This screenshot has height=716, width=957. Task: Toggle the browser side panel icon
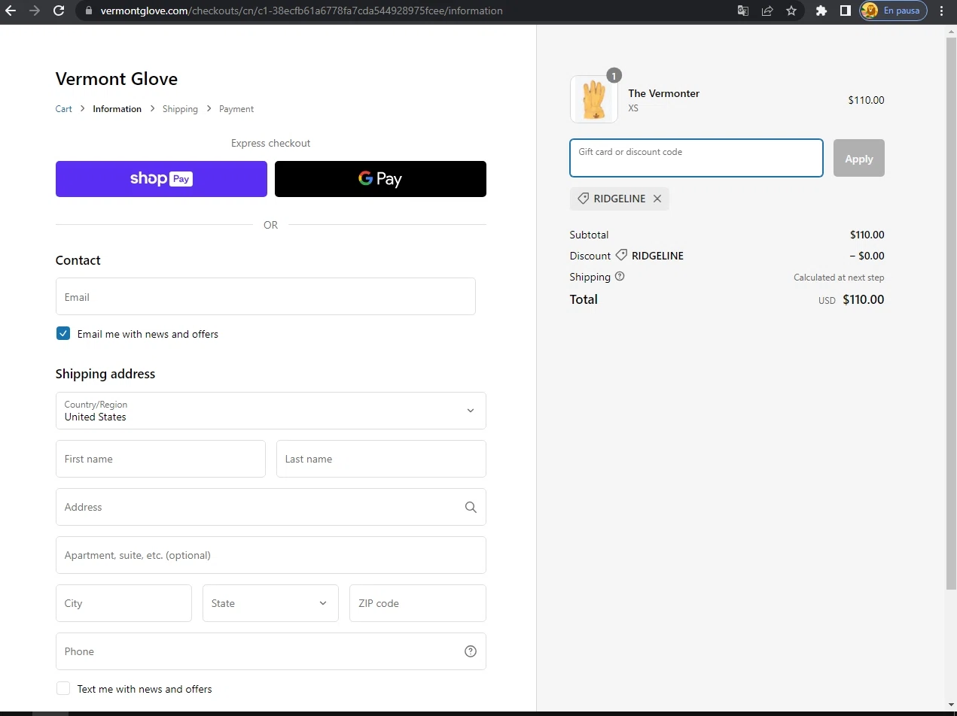(x=846, y=11)
